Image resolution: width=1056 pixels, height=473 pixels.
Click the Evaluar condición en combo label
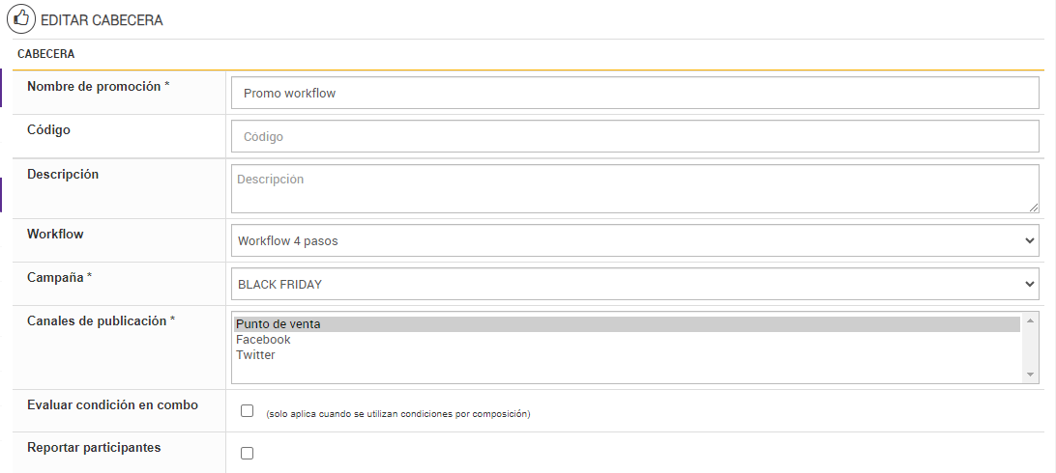112,405
